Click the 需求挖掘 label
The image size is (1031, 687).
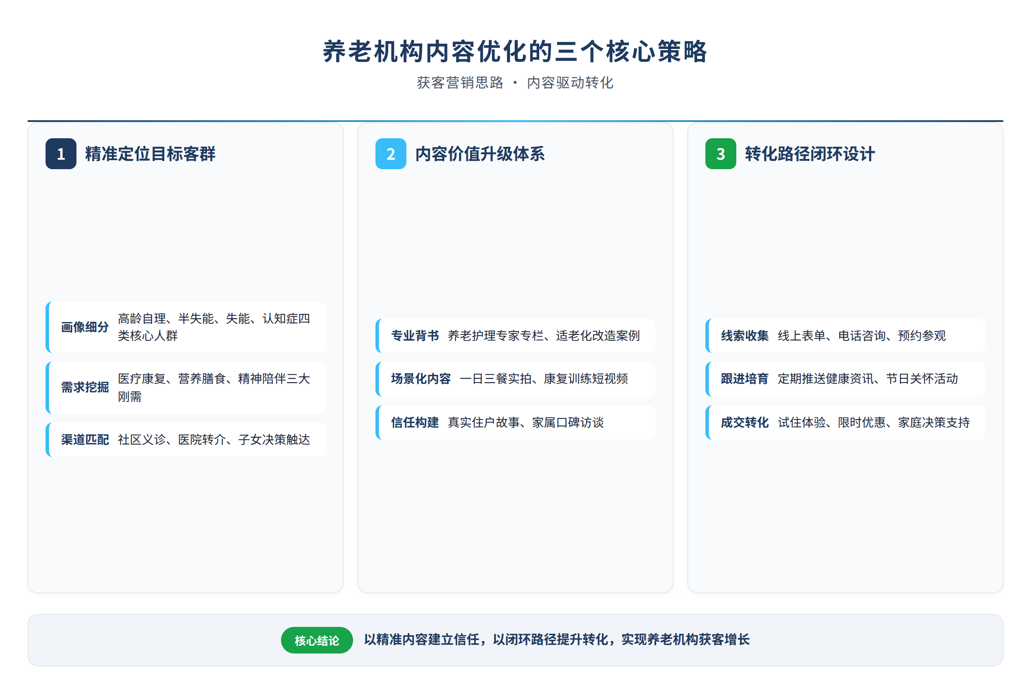coord(85,387)
